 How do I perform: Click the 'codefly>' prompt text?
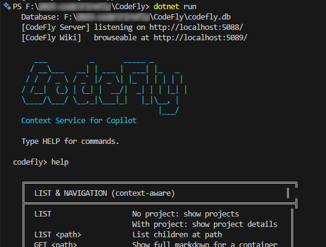coord(30,162)
